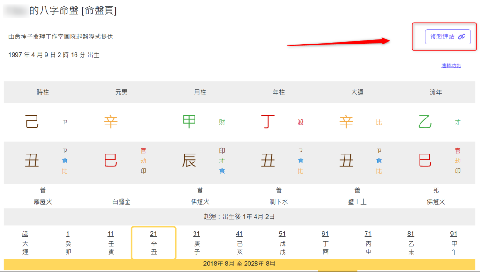480x272 pixels.
Task: Select the age 11 壬寅 luck period
Action: (x=111, y=243)
